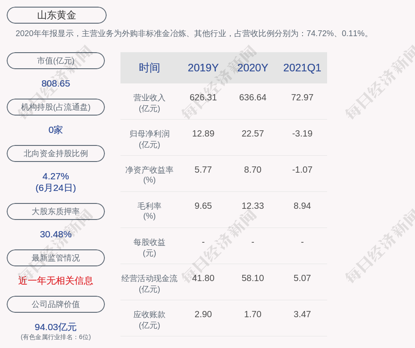Select the 41.80 cash flow cell
415x348 pixels.
pyautogui.click(x=203, y=278)
